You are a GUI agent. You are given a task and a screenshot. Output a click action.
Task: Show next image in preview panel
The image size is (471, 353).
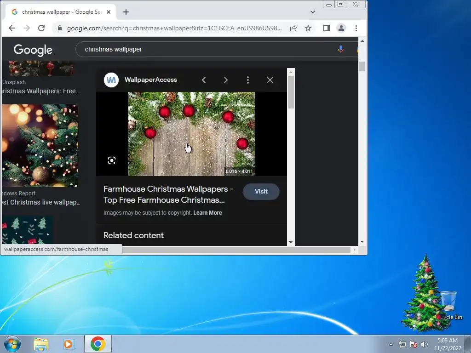pos(225,80)
